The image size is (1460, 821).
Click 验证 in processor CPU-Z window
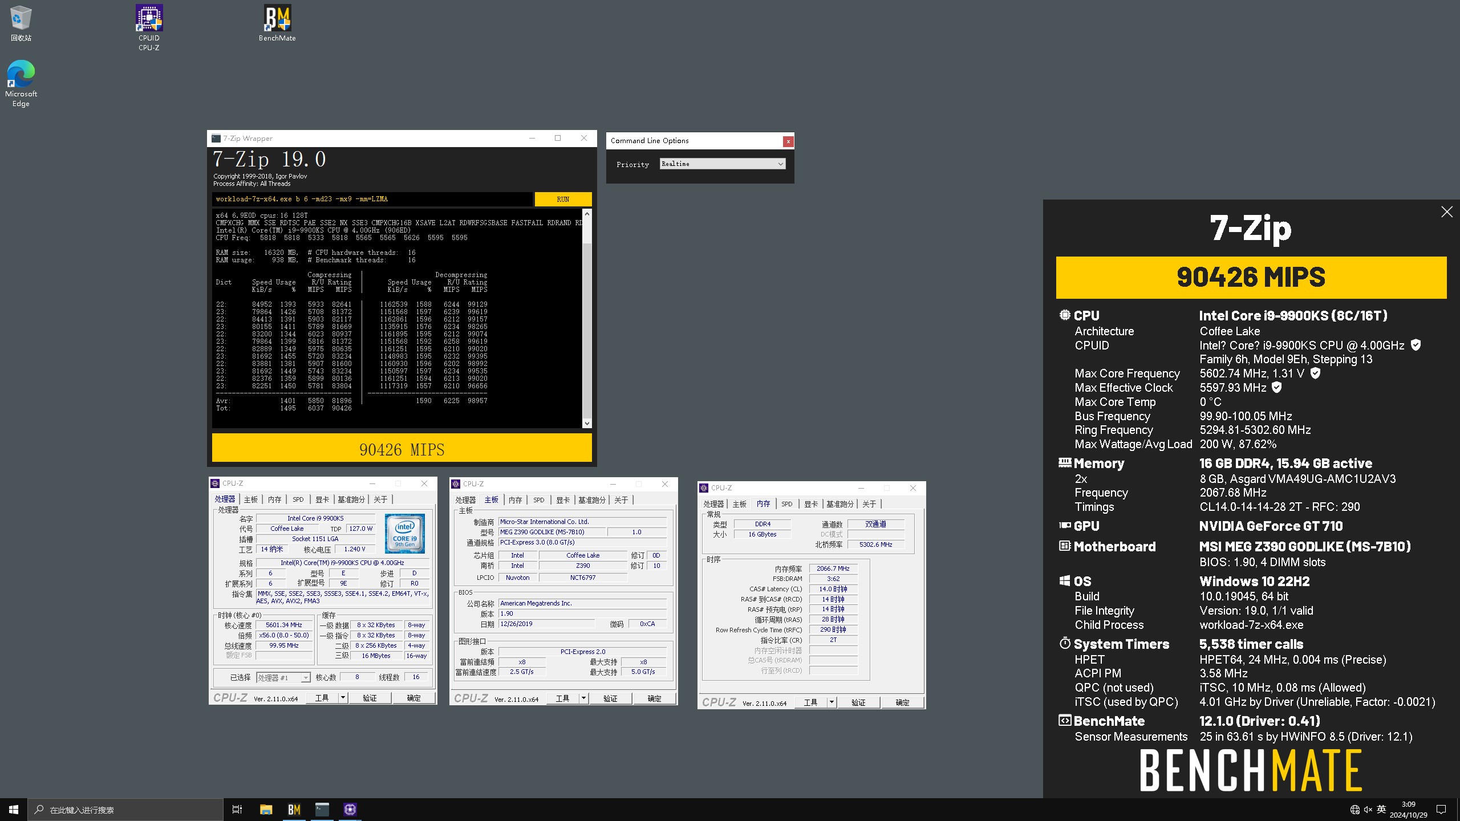[370, 698]
